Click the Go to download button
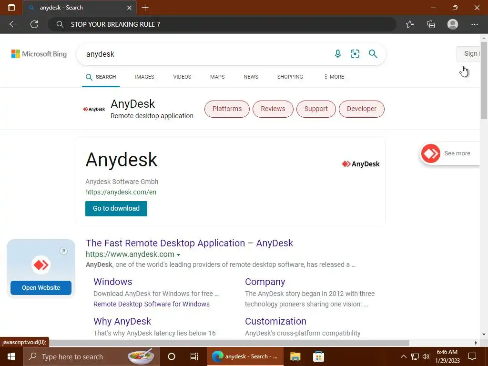 [116, 209]
